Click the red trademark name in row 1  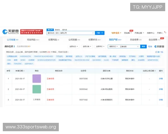pos(50,79)
